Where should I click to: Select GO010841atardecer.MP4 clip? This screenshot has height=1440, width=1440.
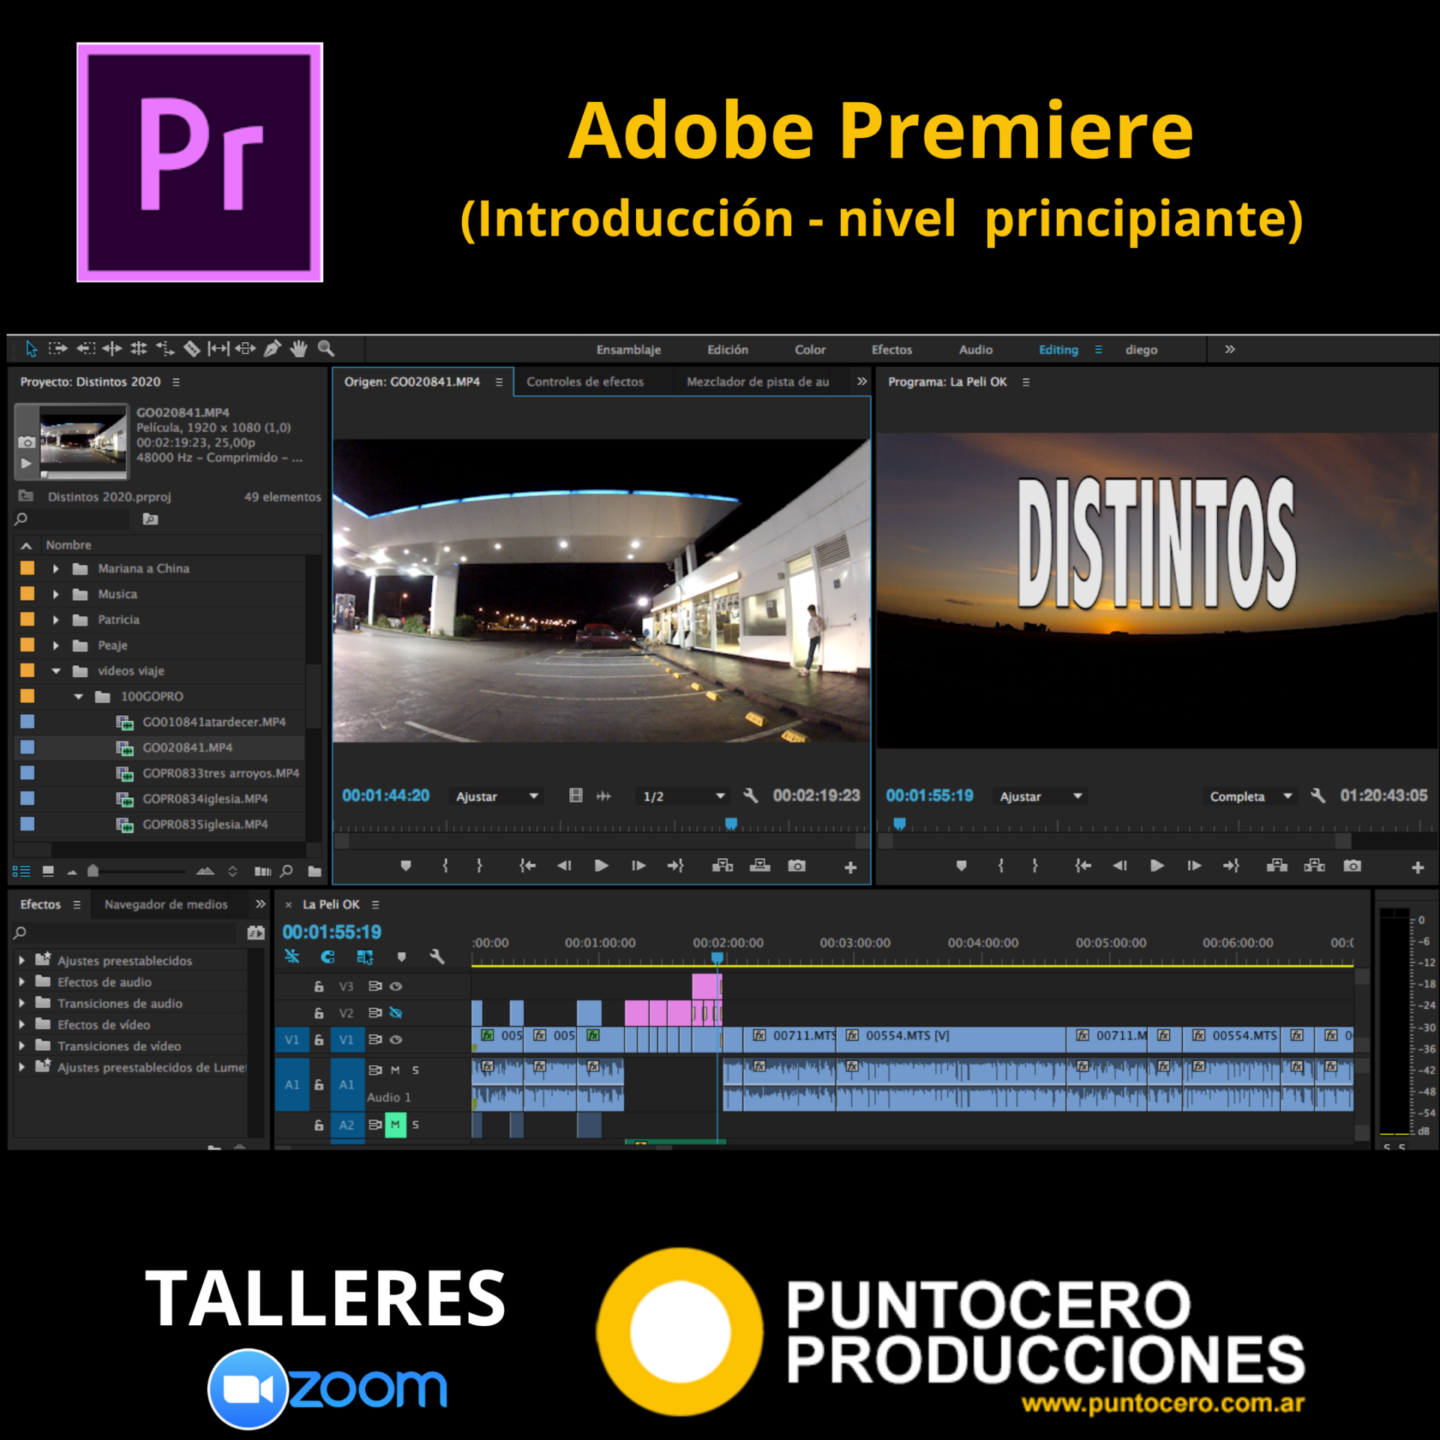click(214, 721)
